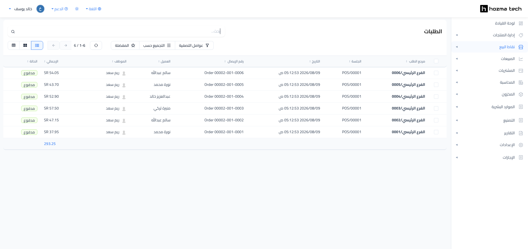This screenshot has width=528, height=249.
Task: Click the الإجازات sidebar icon
Action: 521,157
